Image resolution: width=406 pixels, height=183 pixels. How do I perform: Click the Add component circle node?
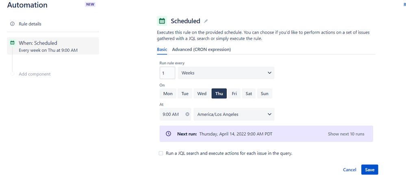click(x=12, y=74)
